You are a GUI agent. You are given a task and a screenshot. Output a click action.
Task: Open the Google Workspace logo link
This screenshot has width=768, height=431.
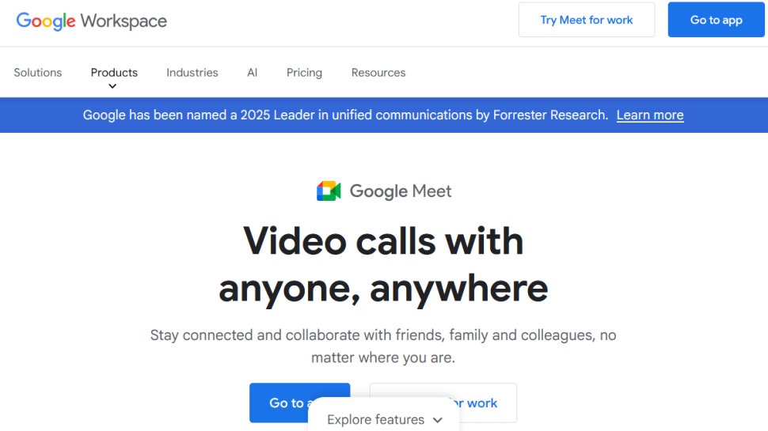tap(92, 21)
